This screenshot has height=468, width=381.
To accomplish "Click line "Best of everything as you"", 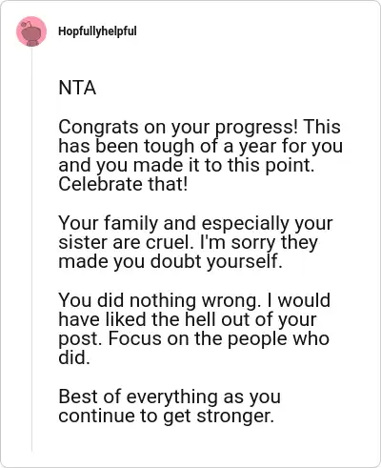I will tap(170, 397).
